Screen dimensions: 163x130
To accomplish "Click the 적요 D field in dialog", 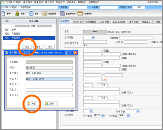I will 49,95.
